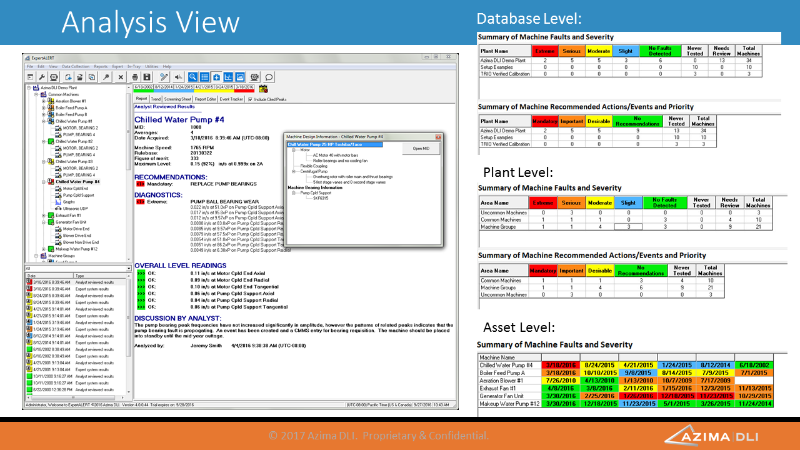The image size is (800, 450).
Task: Switch to the Report Editor tab
Action: (x=206, y=99)
